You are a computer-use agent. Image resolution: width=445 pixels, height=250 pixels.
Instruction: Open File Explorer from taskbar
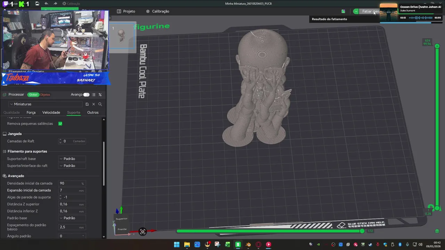(187, 244)
